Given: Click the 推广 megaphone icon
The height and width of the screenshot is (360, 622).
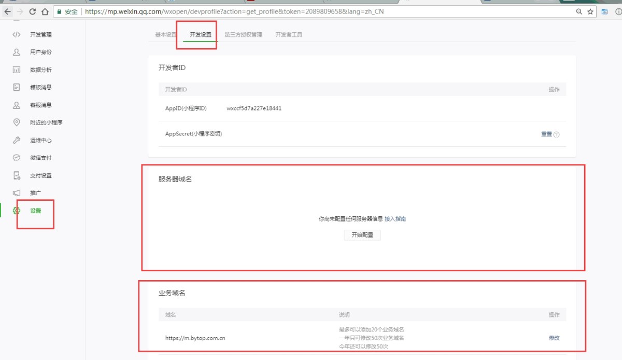Looking at the screenshot, I should pos(17,193).
